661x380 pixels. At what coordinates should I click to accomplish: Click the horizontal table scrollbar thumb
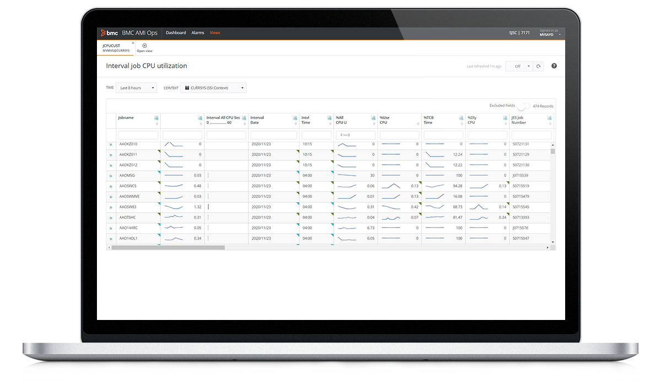tap(168, 248)
